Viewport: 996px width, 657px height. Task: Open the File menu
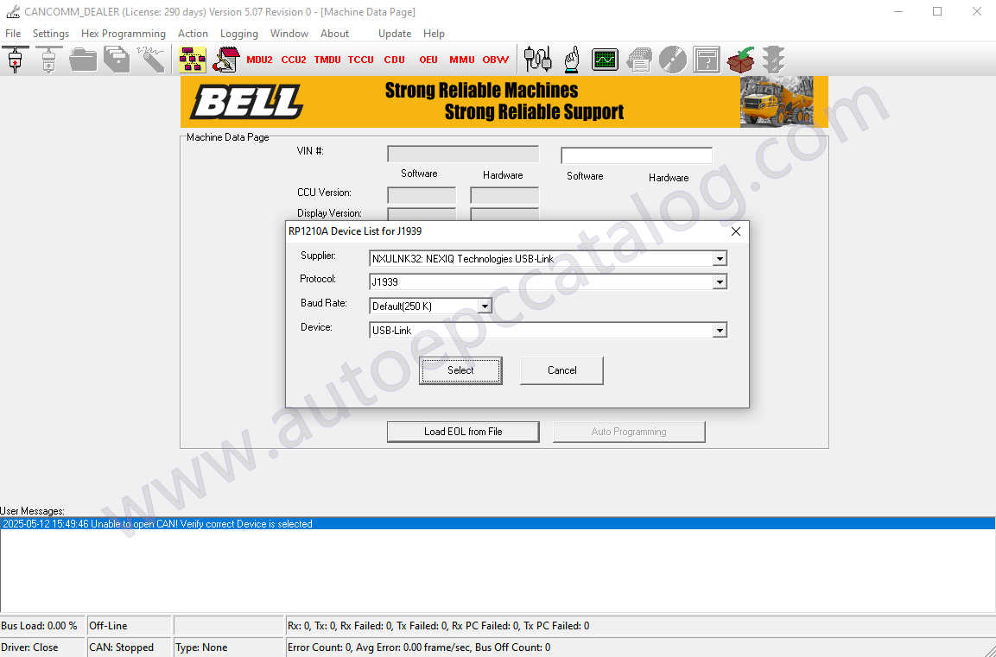click(13, 34)
